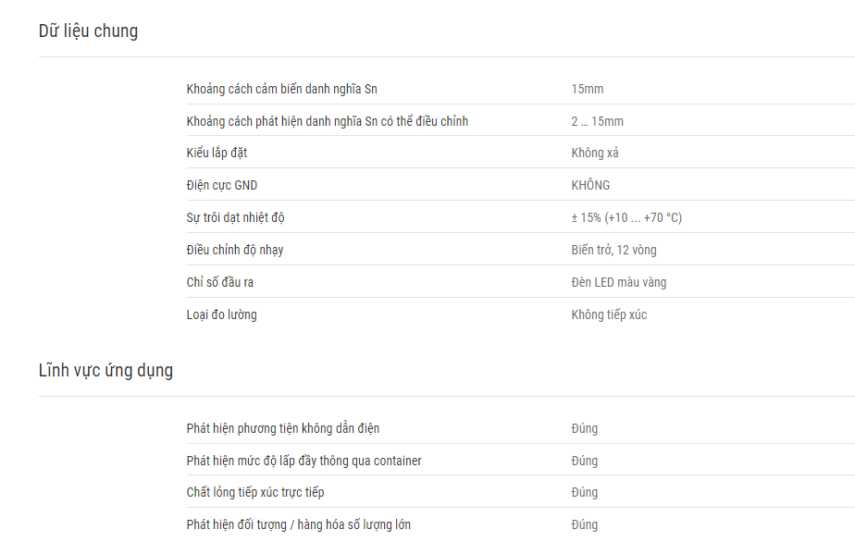Click the 'Dữ liệu chung' section heading
The height and width of the screenshot is (542, 855).
pyautogui.click(x=88, y=31)
